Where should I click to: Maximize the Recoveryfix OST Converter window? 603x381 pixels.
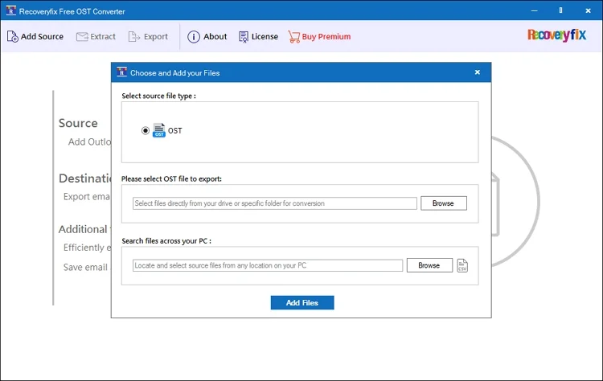pos(560,10)
